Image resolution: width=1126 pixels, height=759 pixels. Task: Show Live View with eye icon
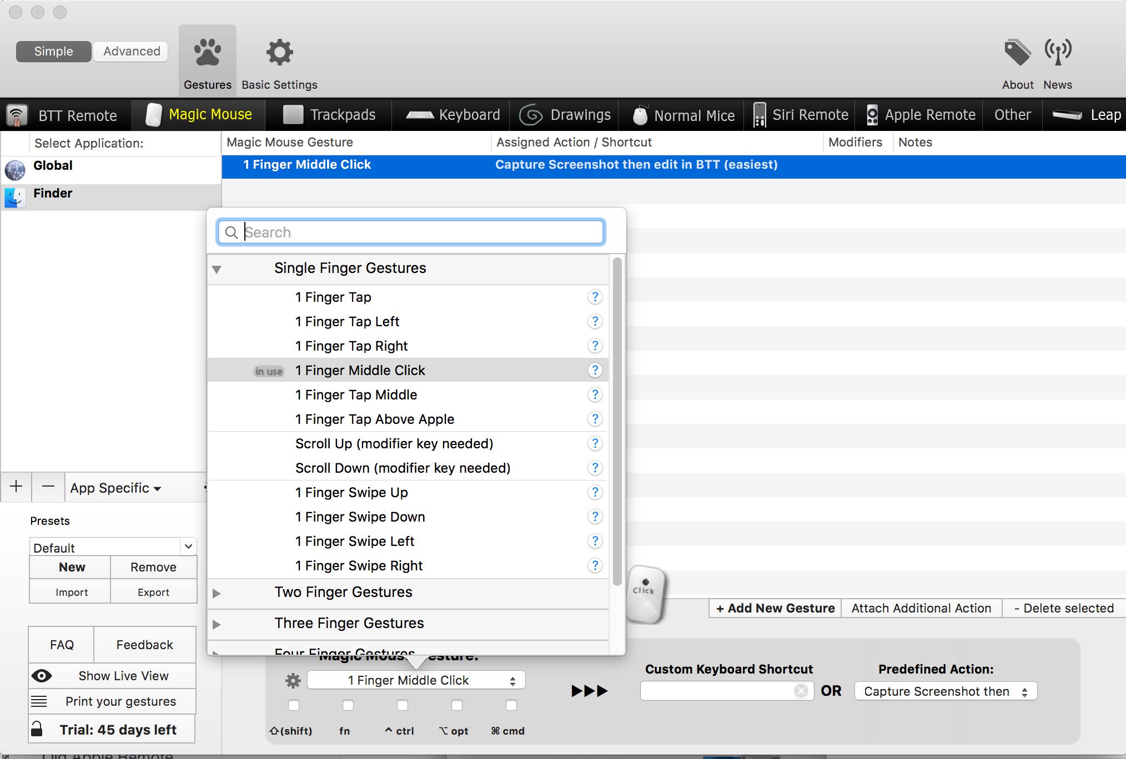pyautogui.click(x=112, y=676)
